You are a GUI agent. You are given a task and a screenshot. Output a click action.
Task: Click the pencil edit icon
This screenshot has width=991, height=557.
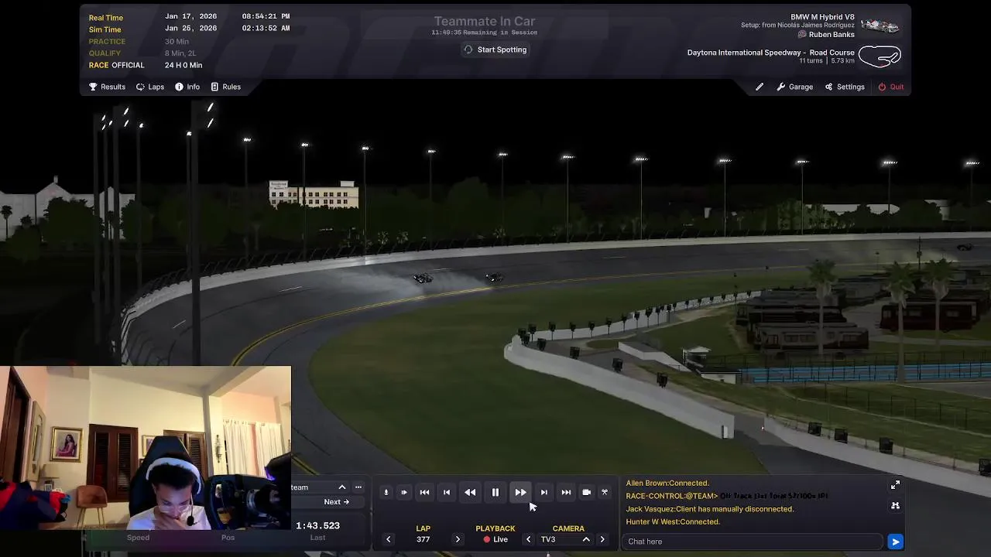point(760,87)
